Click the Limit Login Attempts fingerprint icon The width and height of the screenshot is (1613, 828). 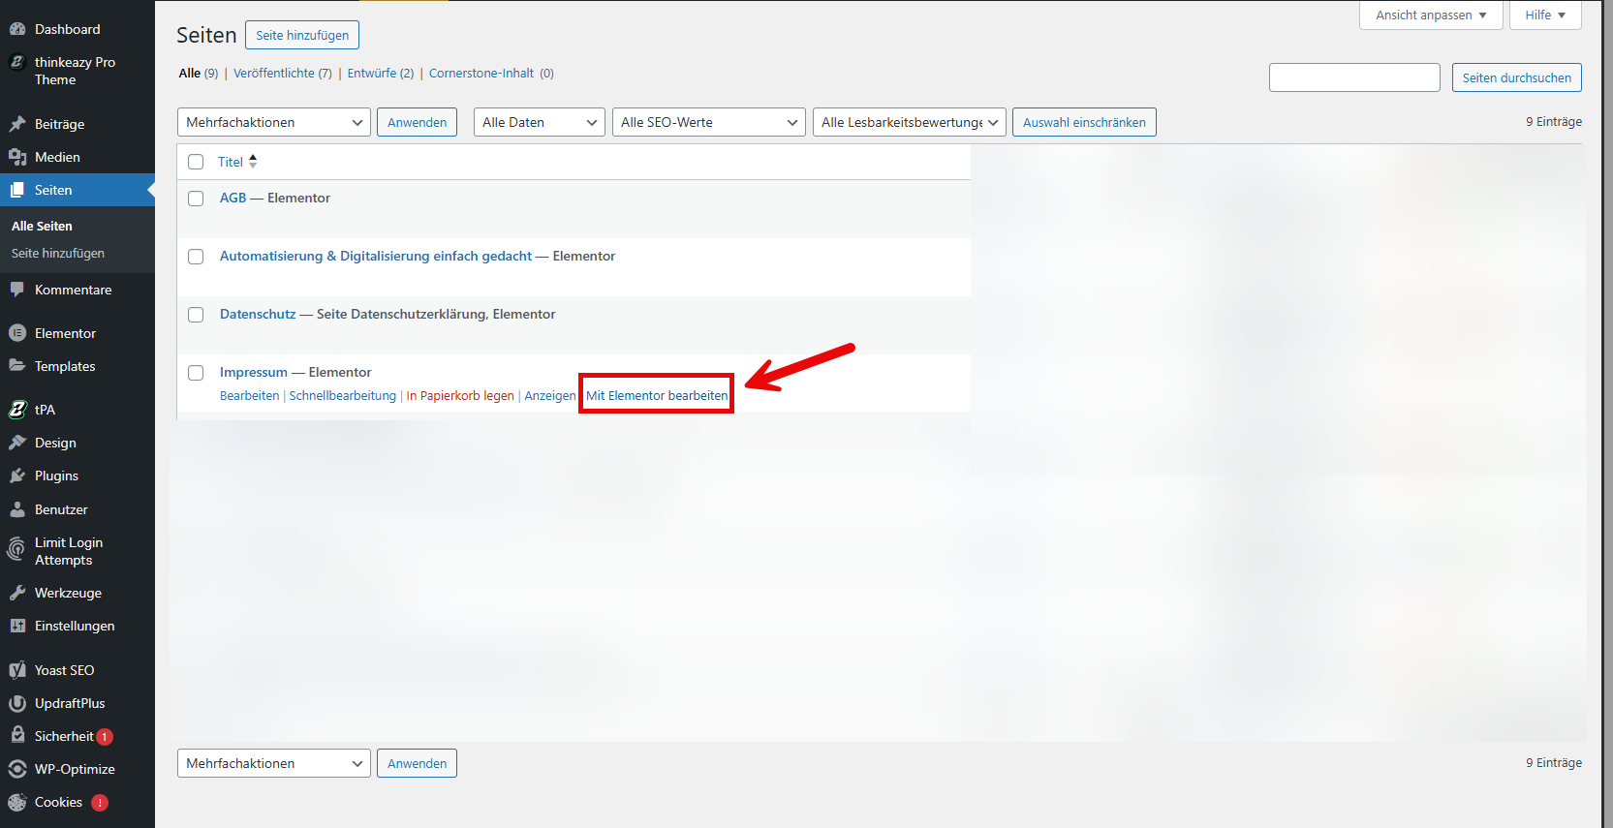[x=17, y=549]
